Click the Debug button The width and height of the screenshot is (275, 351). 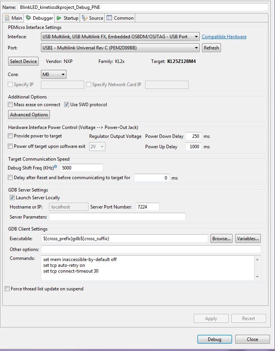214,339
